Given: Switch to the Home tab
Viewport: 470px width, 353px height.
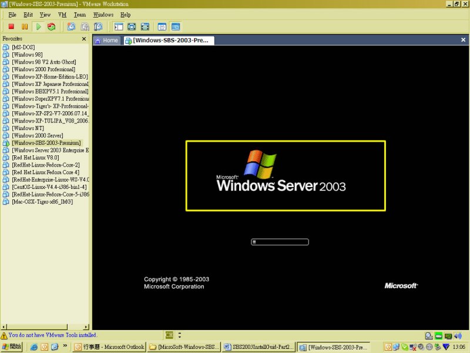Looking at the screenshot, I should pos(106,41).
